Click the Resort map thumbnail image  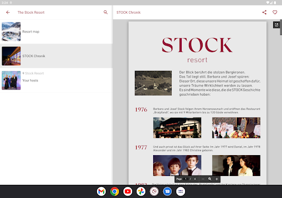pyautogui.click(x=11, y=31)
